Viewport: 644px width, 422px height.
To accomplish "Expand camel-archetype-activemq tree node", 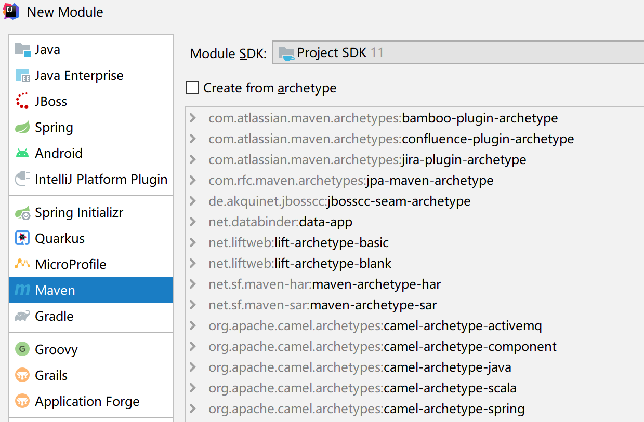I will coord(193,326).
